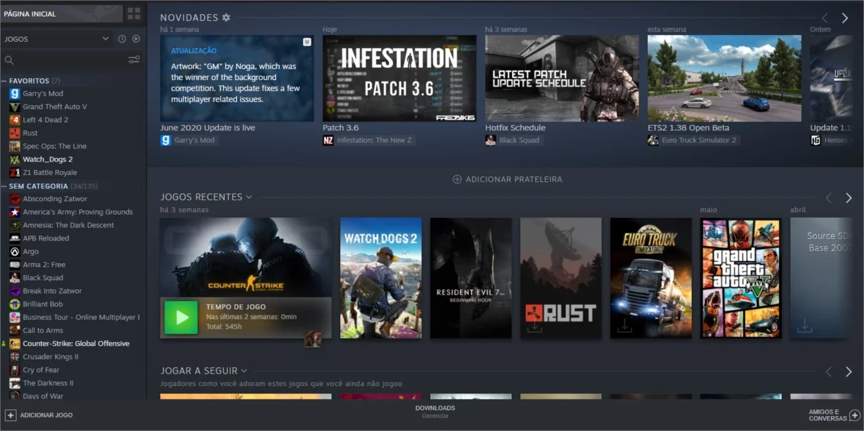
Task: Click Euro Truck Simulator 2 news tag
Action: (x=699, y=141)
